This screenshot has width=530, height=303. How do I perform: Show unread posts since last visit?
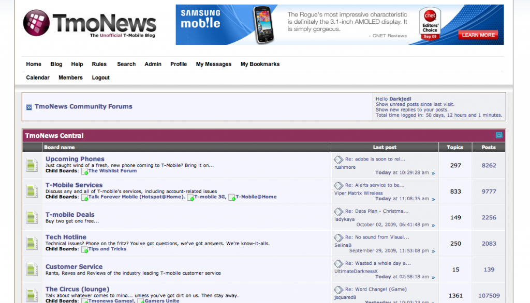point(415,104)
